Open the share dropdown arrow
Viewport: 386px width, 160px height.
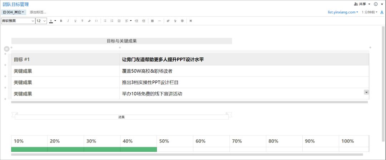[x=369, y=4]
